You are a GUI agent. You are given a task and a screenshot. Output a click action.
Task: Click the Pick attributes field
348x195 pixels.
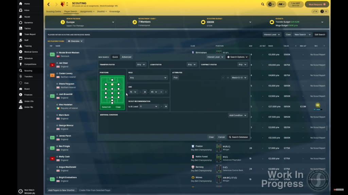176,78
